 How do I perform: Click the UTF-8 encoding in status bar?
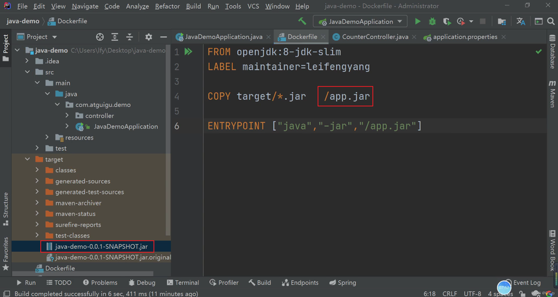pos(472,293)
